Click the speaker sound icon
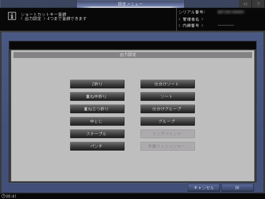 (x=246, y=4)
